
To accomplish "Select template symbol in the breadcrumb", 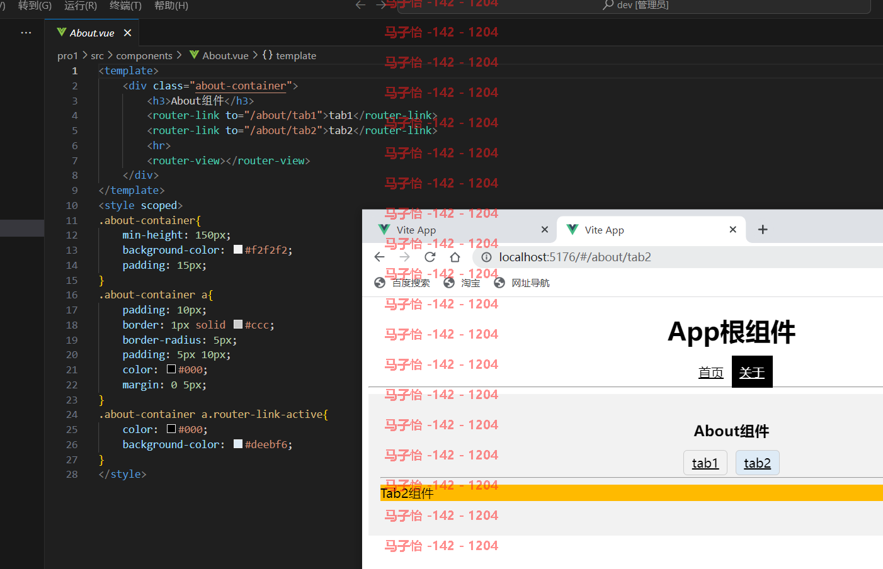I will pos(289,55).
